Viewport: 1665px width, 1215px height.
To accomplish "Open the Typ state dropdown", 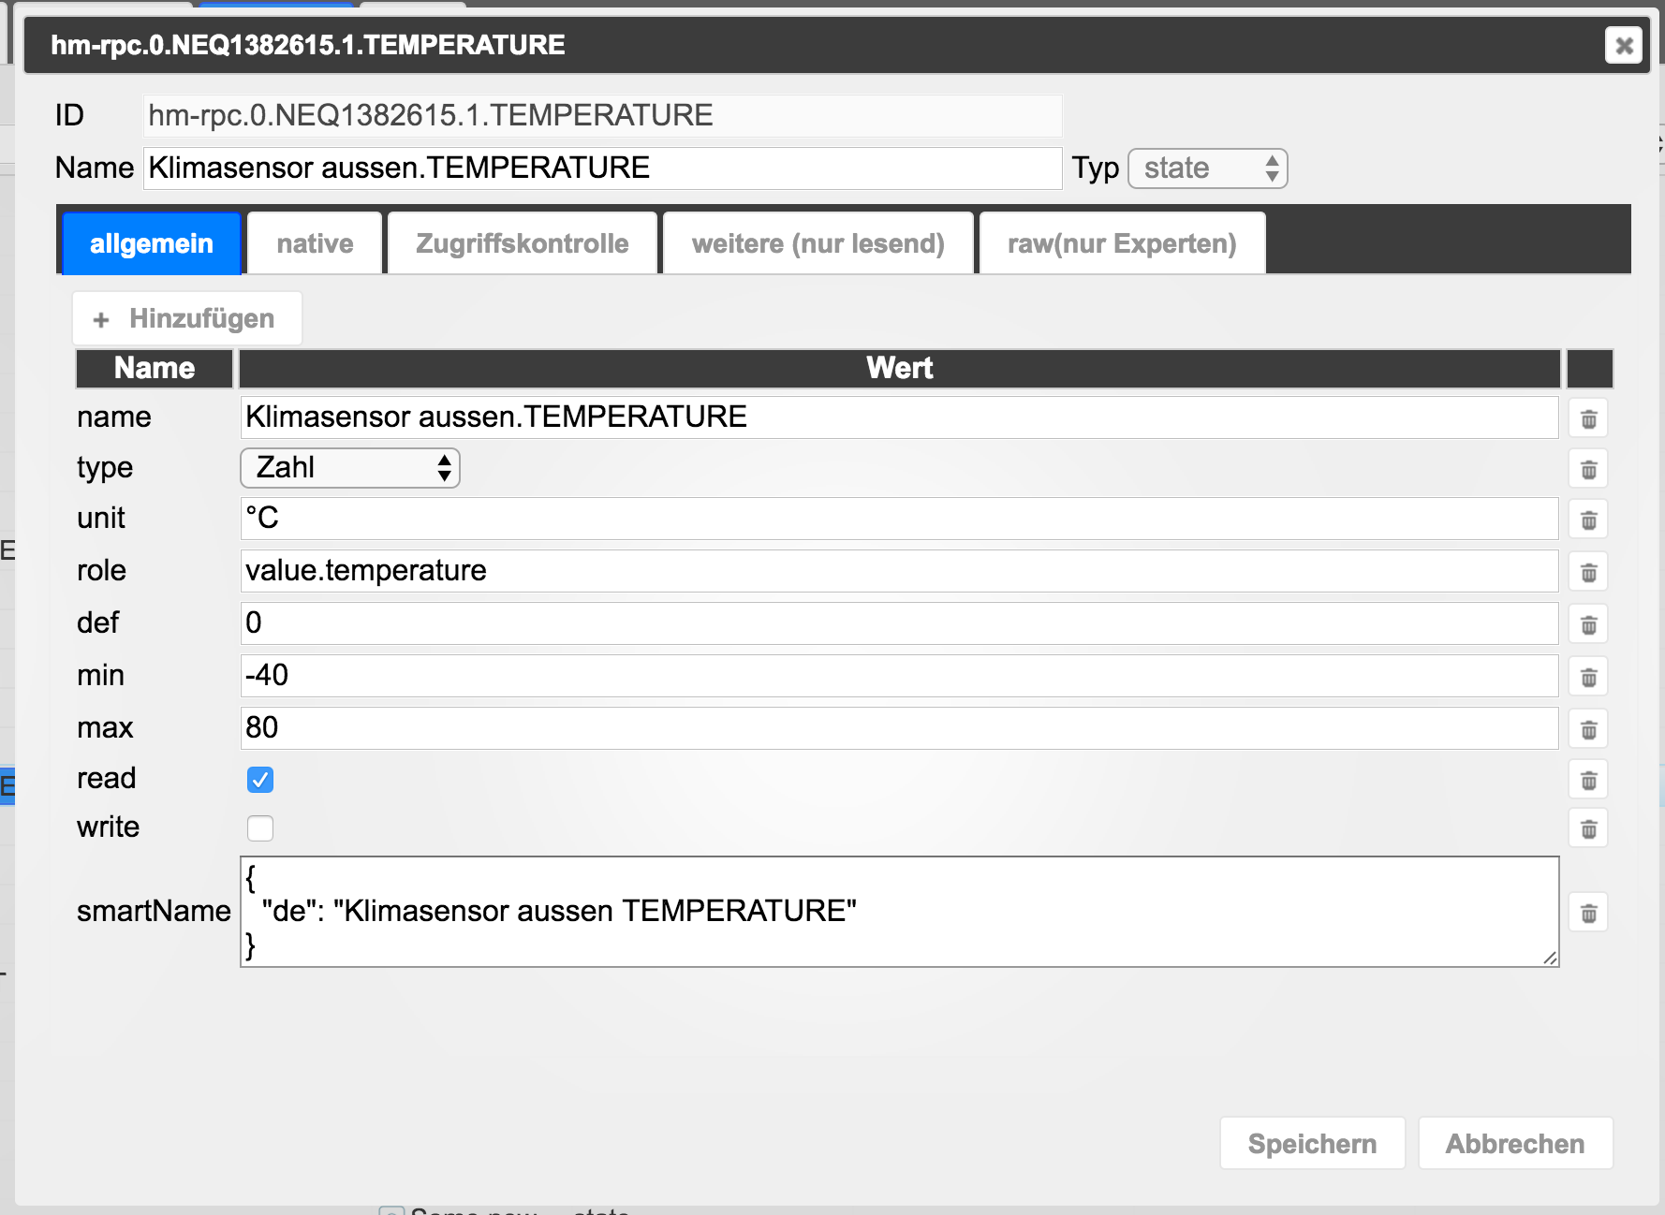I will (x=1208, y=168).
